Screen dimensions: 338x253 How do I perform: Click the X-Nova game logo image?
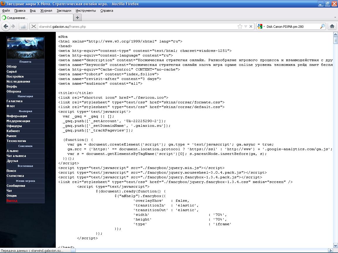[26, 47]
